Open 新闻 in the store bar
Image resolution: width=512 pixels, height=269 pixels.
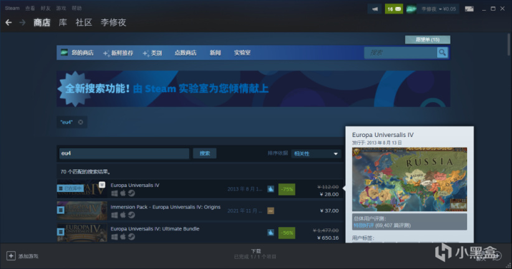215,52
